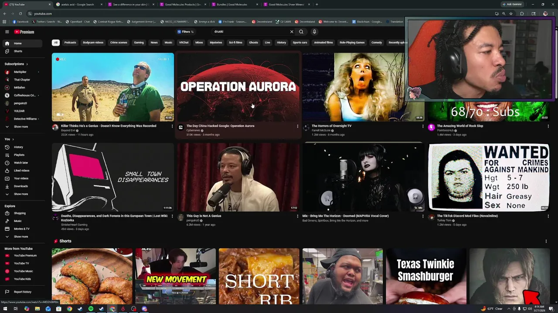Image resolution: width=558 pixels, height=313 pixels.
Task: Play the Operation Aurora video thumbnail
Action: click(238, 87)
